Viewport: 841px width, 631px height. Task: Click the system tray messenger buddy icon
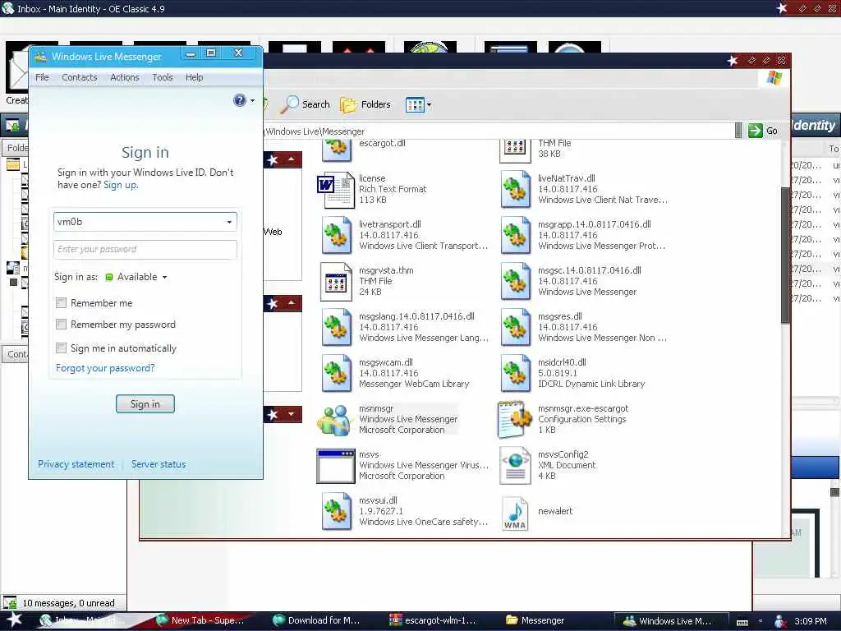tap(780, 621)
